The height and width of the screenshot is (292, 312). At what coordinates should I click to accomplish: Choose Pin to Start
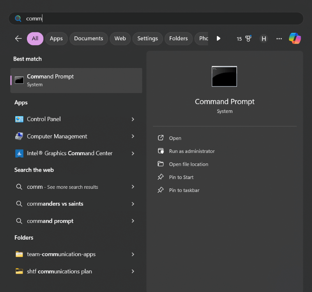tap(181, 177)
